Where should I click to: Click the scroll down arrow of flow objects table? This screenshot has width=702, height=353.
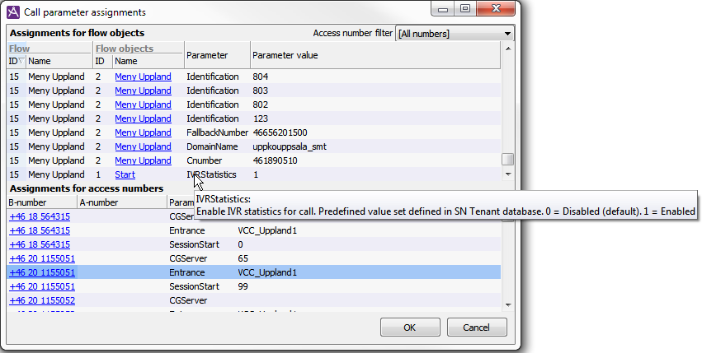coord(508,174)
